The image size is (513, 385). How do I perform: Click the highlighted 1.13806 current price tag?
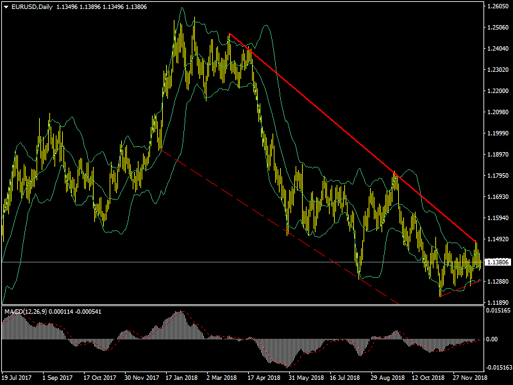point(498,262)
